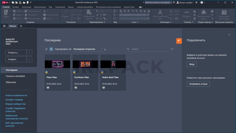Expand the Открыть dropdown arrow
236x133 pixels.
[30, 53]
